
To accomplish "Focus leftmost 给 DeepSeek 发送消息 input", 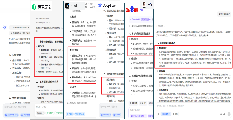I will coord(16,107).
